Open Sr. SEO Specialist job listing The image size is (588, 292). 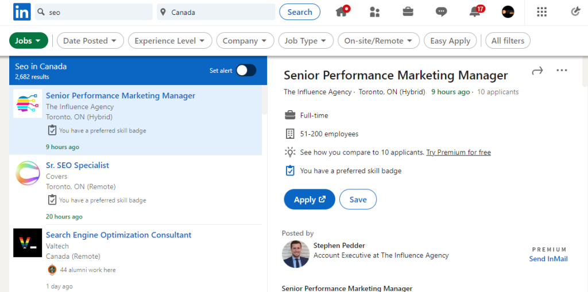coord(78,165)
